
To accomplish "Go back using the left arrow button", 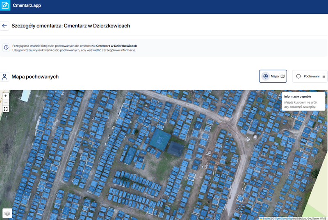I will tap(5, 26).
